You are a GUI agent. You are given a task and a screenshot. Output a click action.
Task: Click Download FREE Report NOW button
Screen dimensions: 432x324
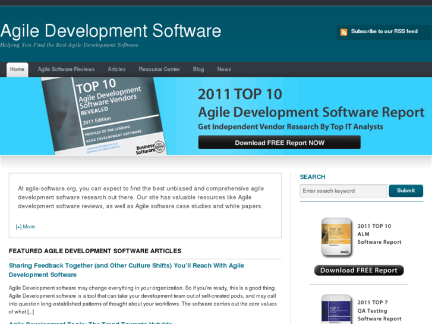pyautogui.click(x=279, y=143)
